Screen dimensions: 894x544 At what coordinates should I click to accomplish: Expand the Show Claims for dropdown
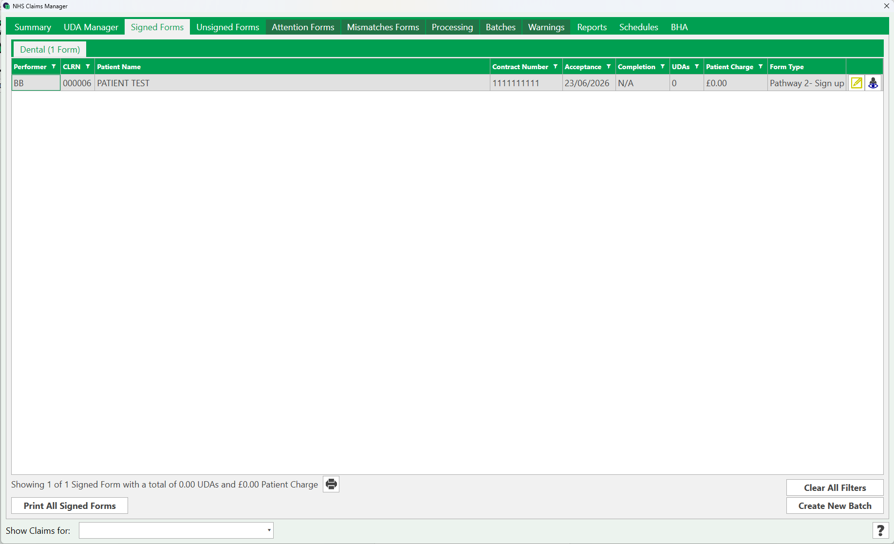(269, 530)
